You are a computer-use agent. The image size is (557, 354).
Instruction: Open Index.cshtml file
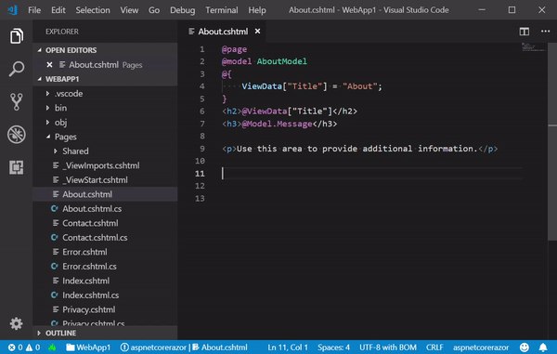(x=106, y=281)
